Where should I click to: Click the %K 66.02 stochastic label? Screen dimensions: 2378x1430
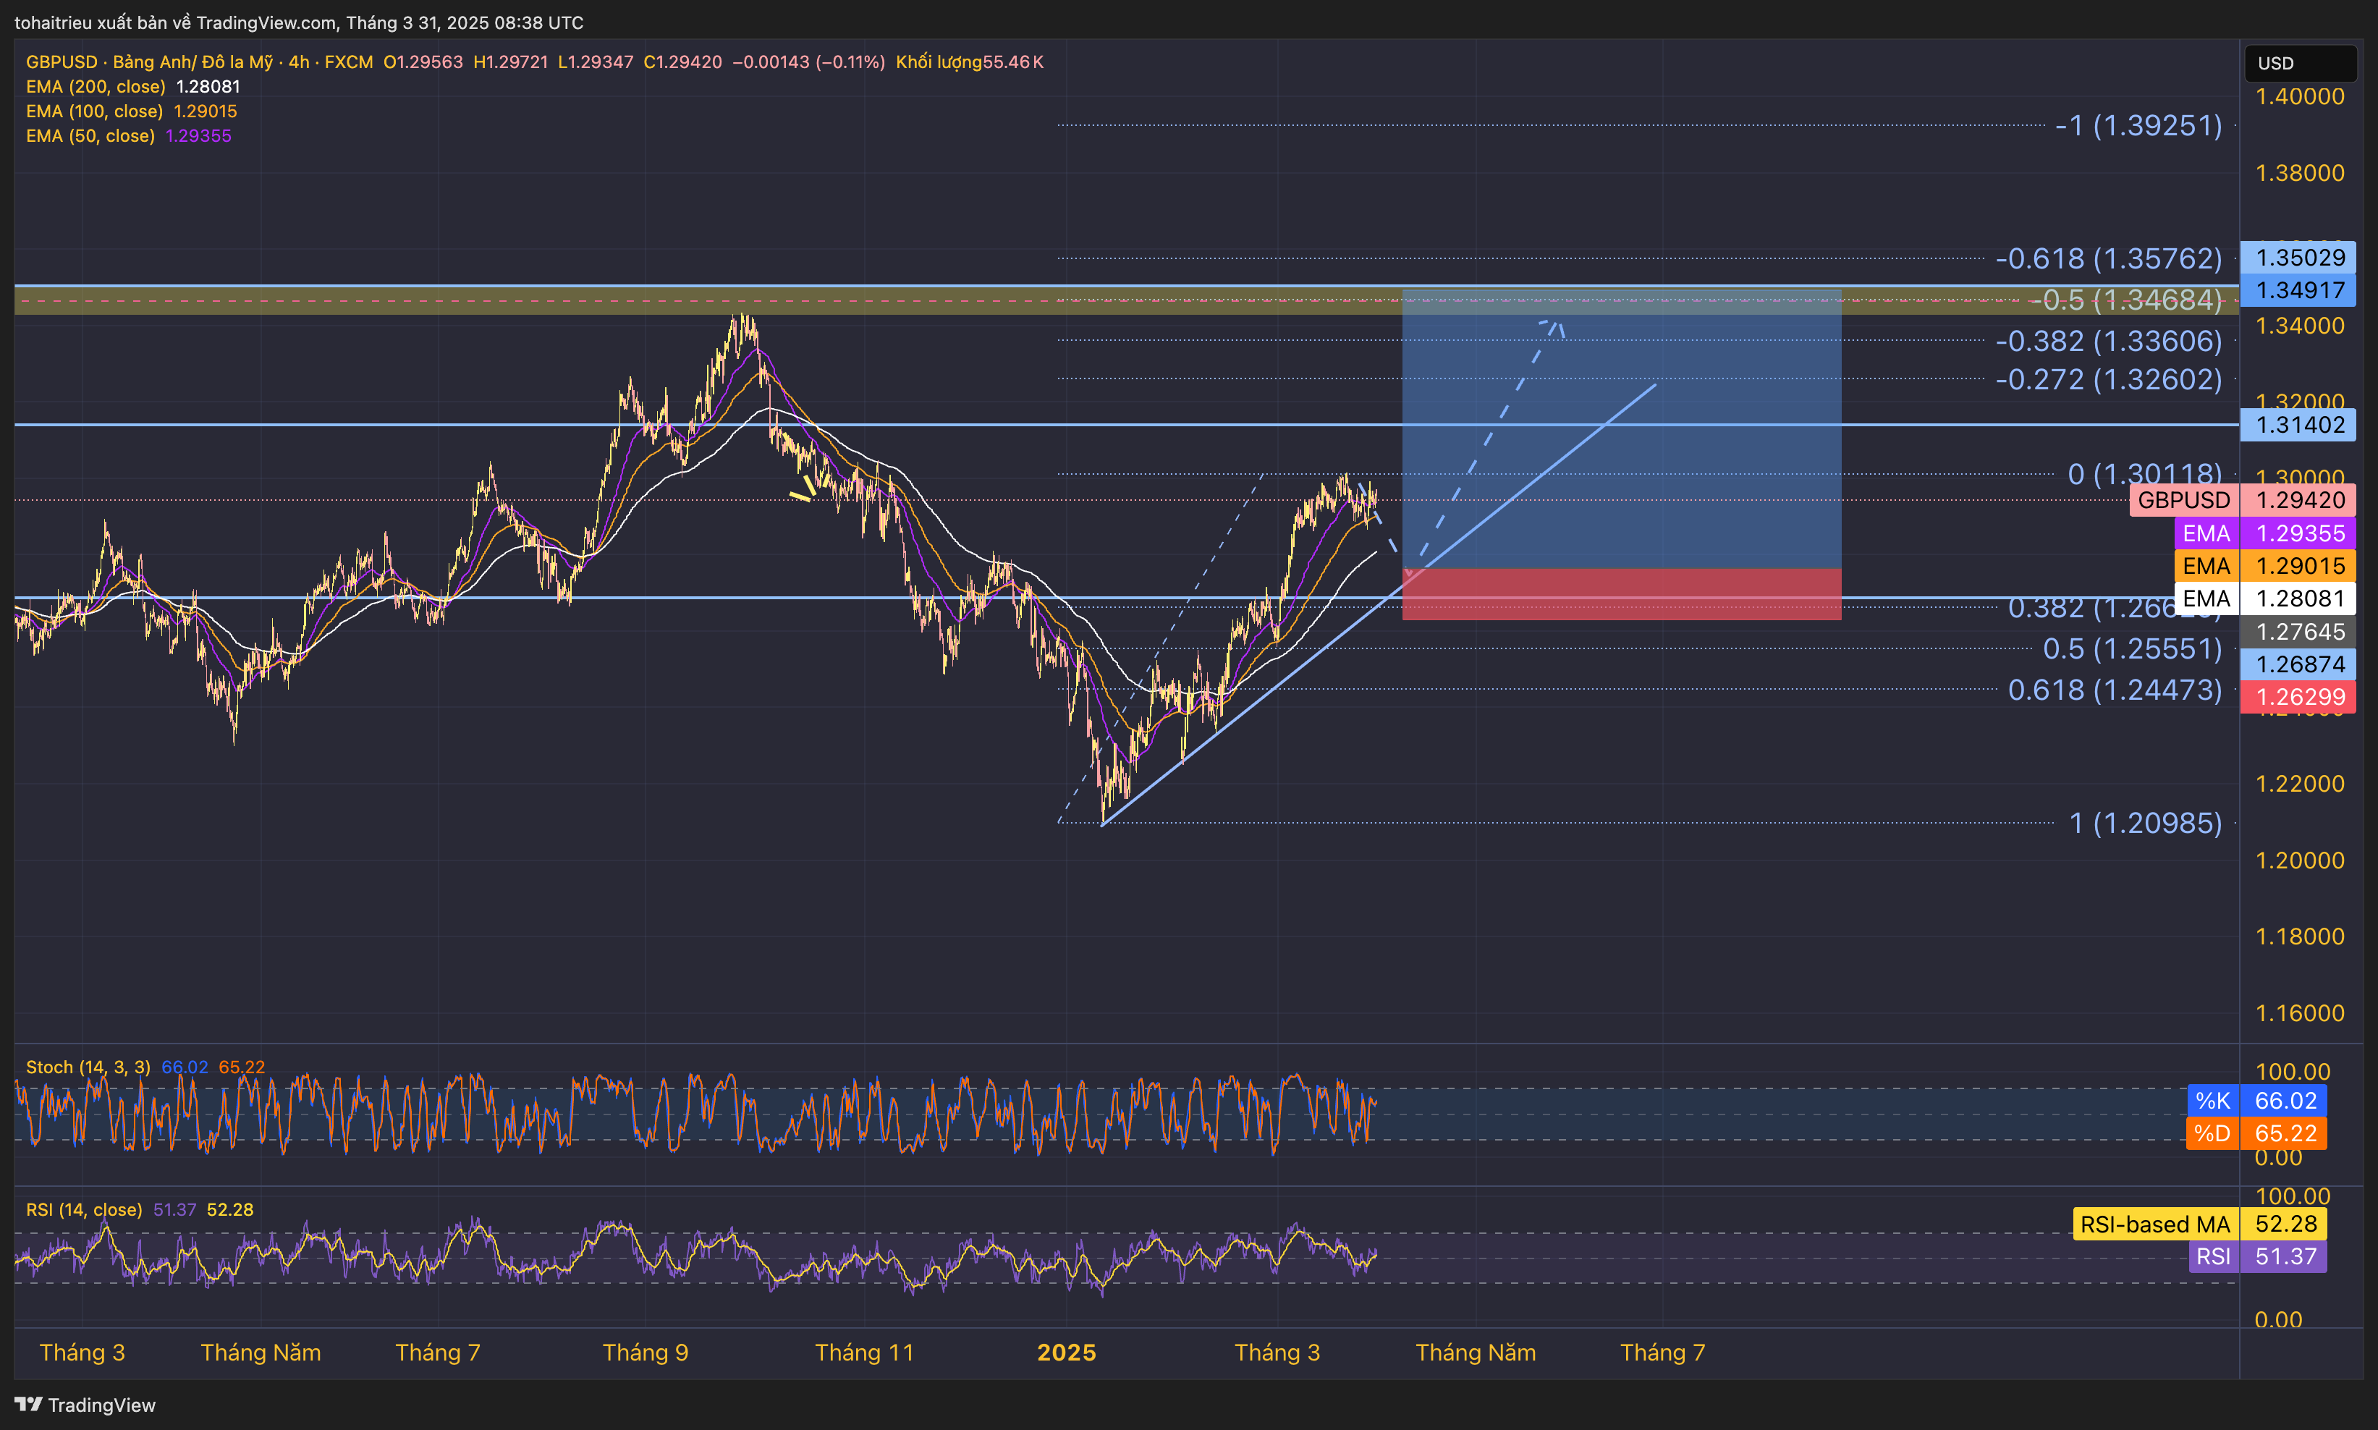click(x=2256, y=1101)
